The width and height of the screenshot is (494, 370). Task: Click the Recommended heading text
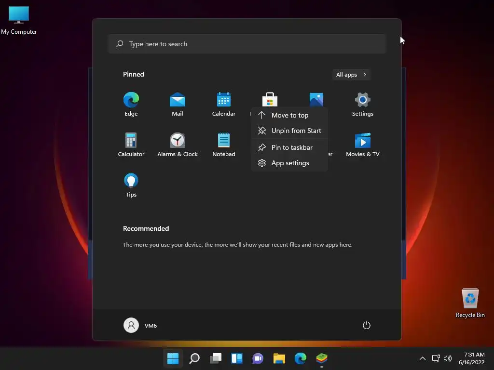click(146, 228)
